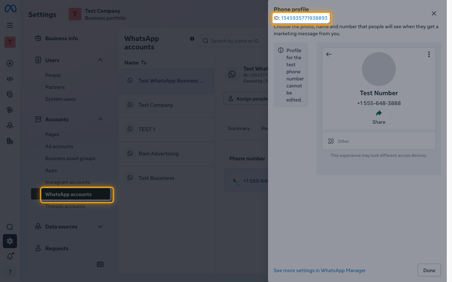
Task: Go to Instagram accounts
Action: tap(67, 182)
